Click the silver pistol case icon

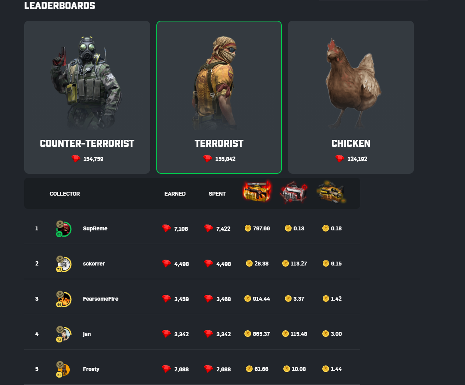[294, 193]
